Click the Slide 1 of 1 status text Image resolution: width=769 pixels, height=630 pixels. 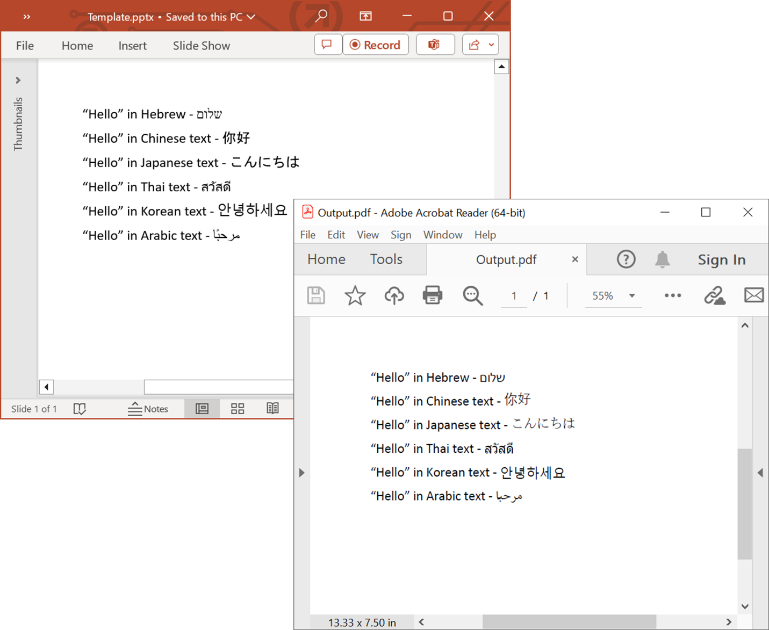[34, 409]
